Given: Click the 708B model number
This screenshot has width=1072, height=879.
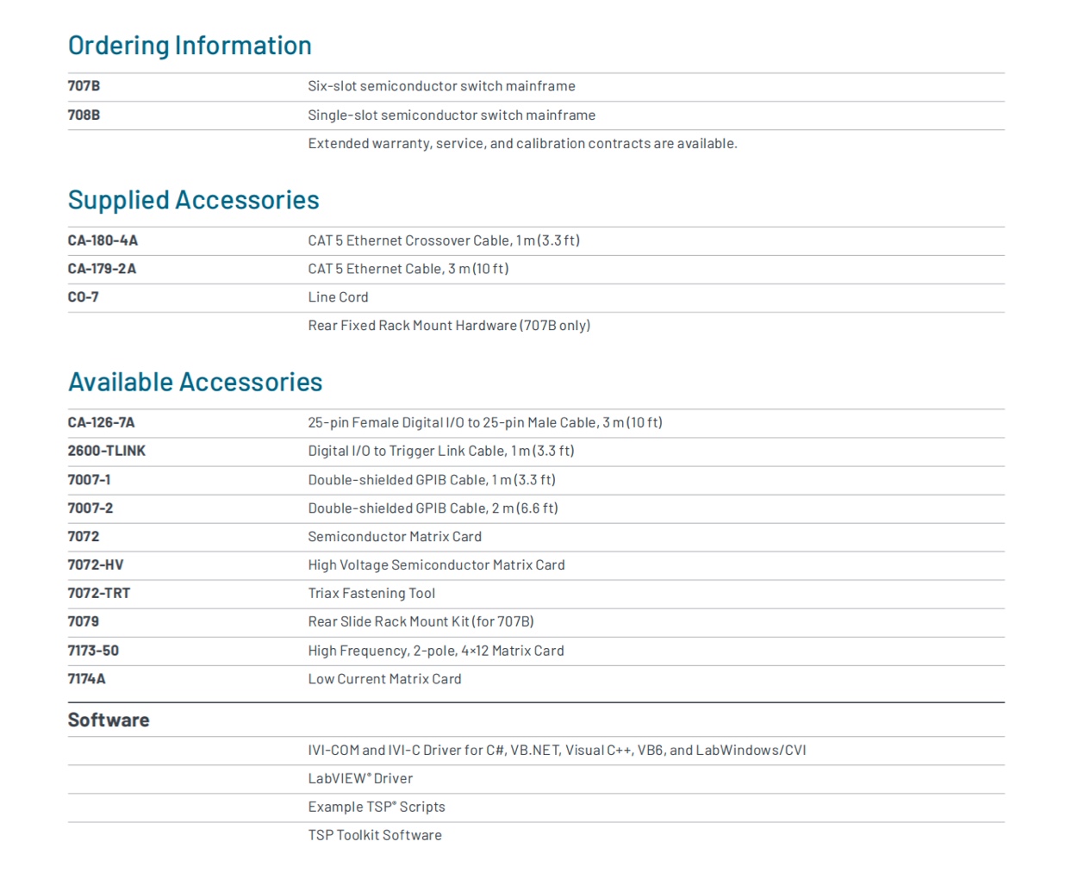Looking at the screenshot, I should tap(84, 115).
